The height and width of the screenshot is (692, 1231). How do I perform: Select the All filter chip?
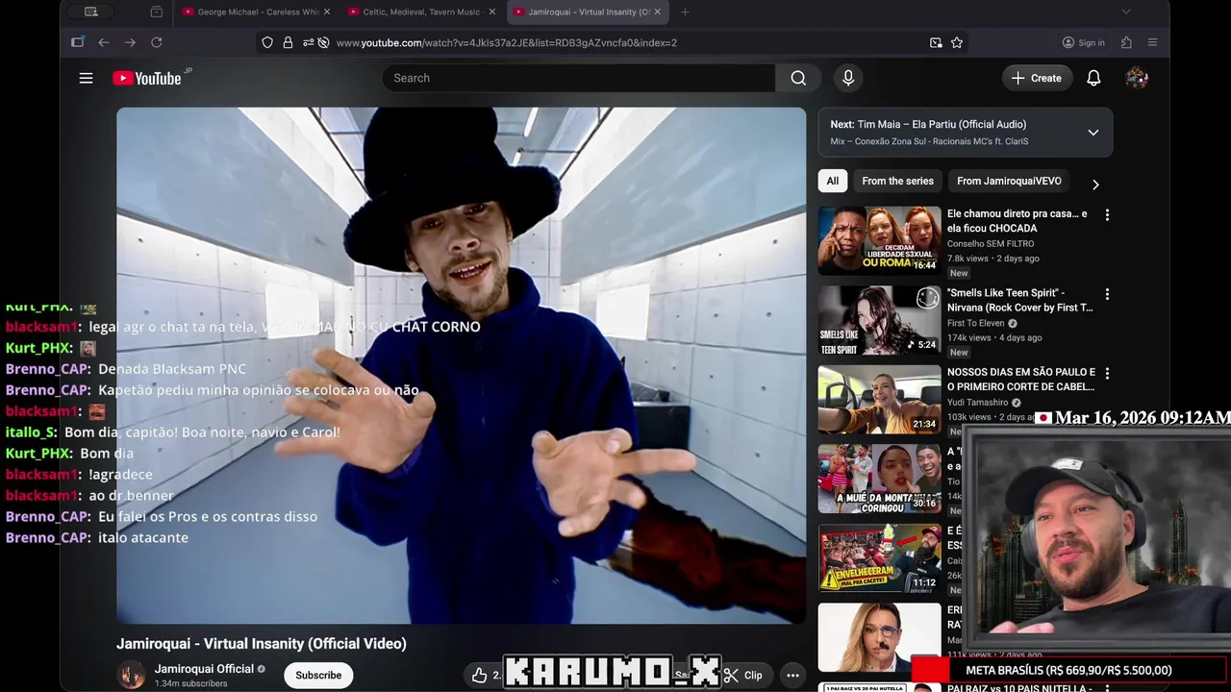pyautogui.click(x=833, y=181)
